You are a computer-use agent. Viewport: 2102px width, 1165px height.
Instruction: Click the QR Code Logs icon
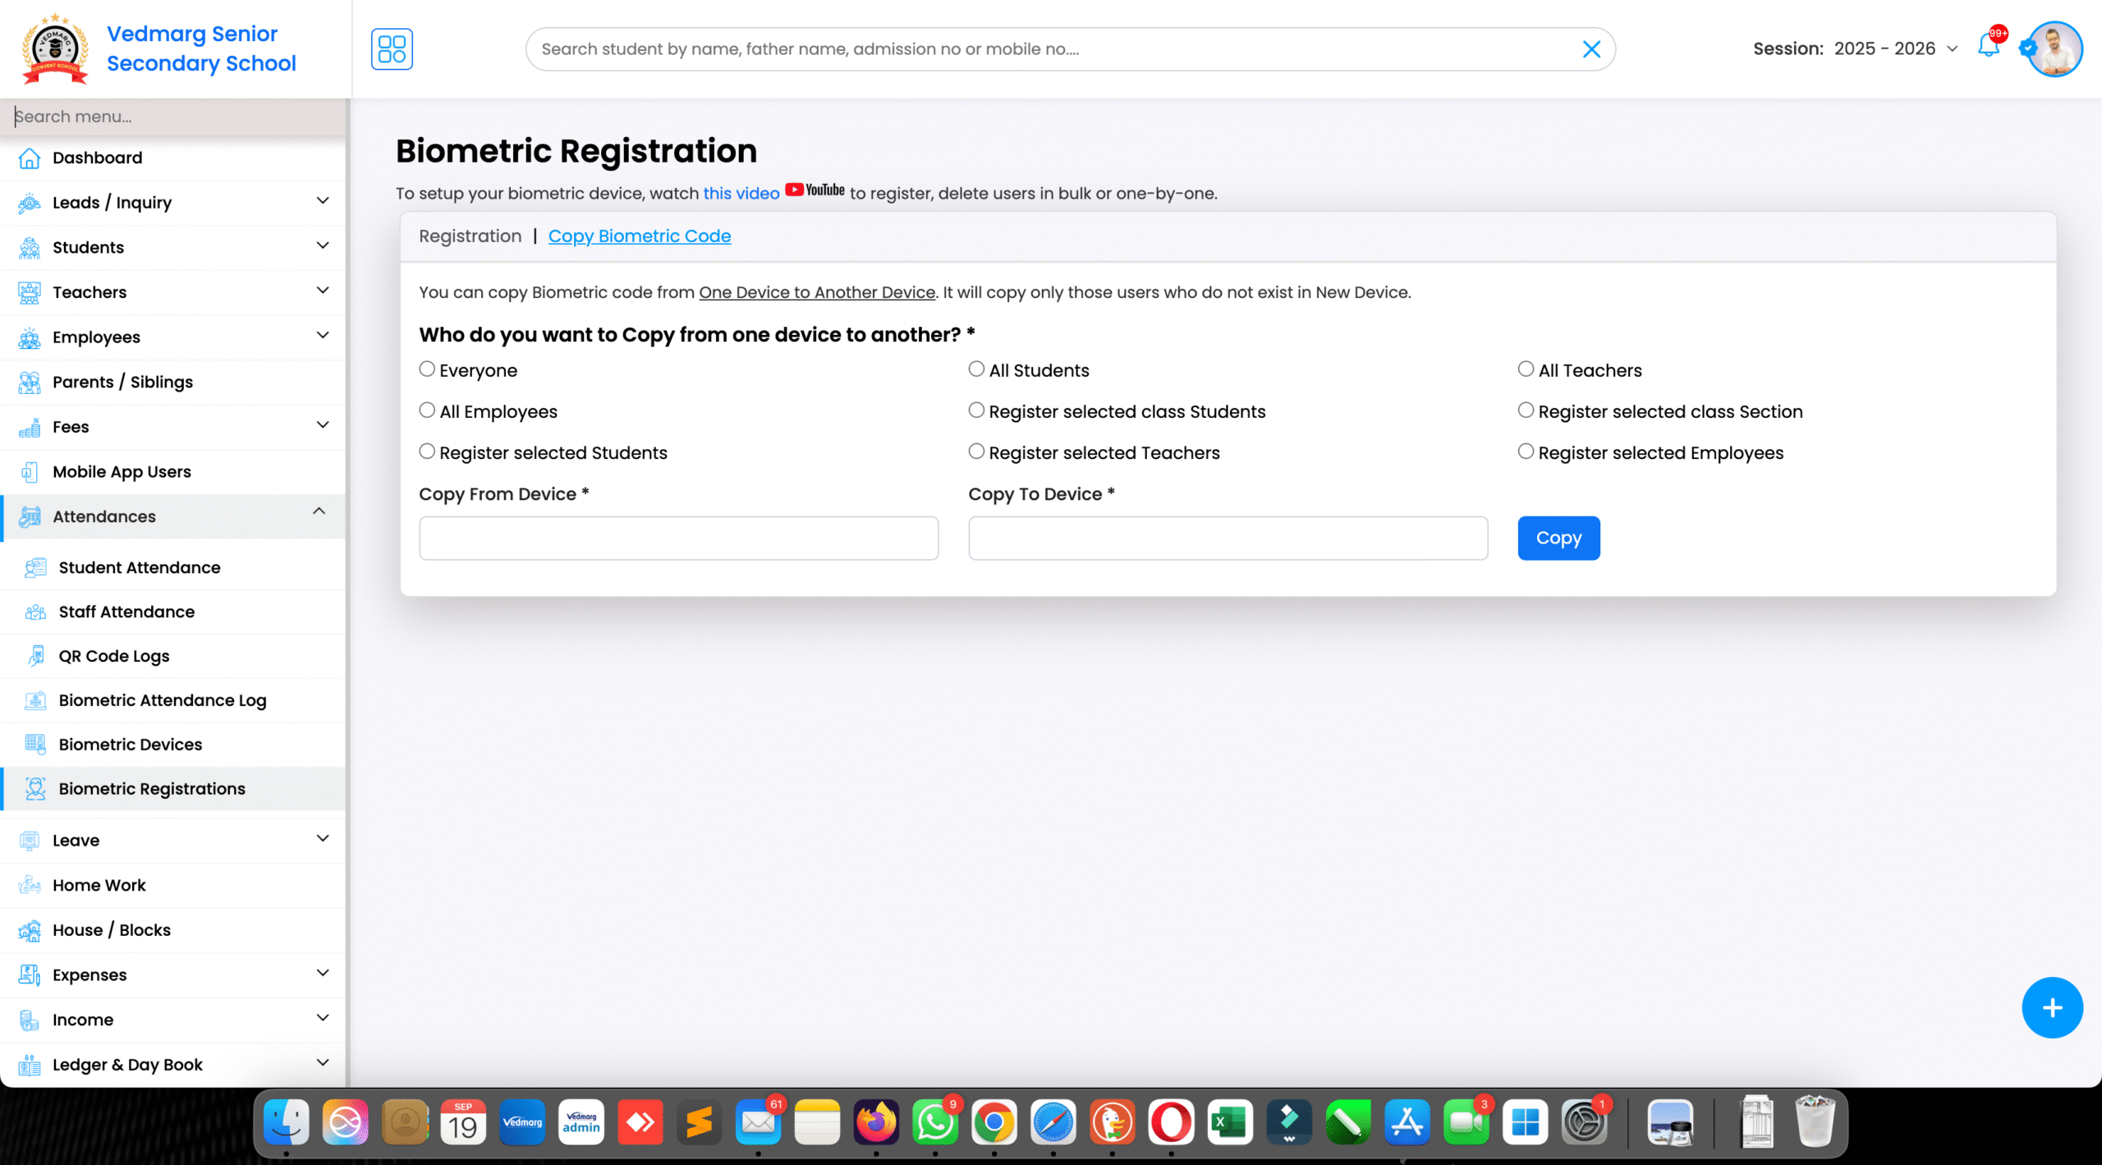tap(36, 656)
